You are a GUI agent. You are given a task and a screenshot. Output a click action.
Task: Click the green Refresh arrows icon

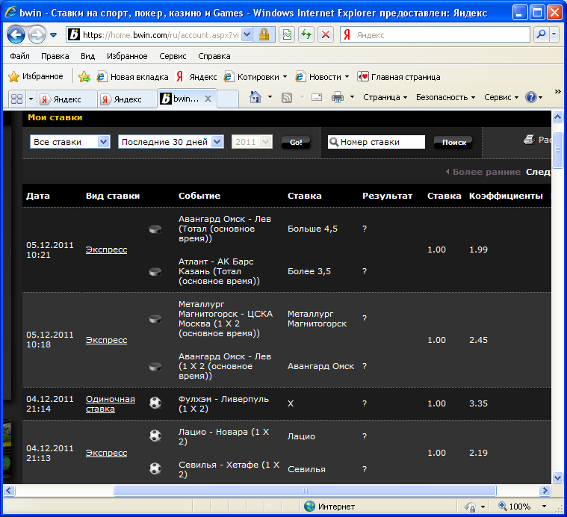pyautogui.click(x=306, y=34)
